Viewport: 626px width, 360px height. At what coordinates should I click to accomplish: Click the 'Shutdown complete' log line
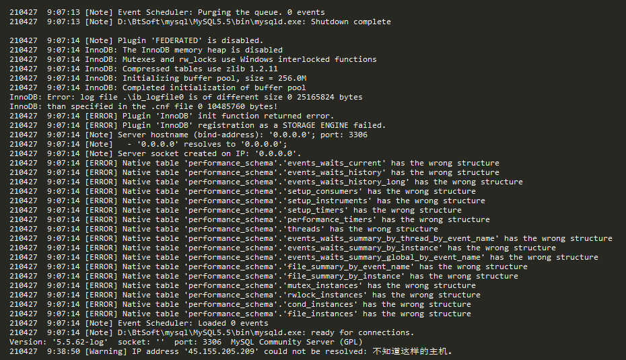pos(200,22)
